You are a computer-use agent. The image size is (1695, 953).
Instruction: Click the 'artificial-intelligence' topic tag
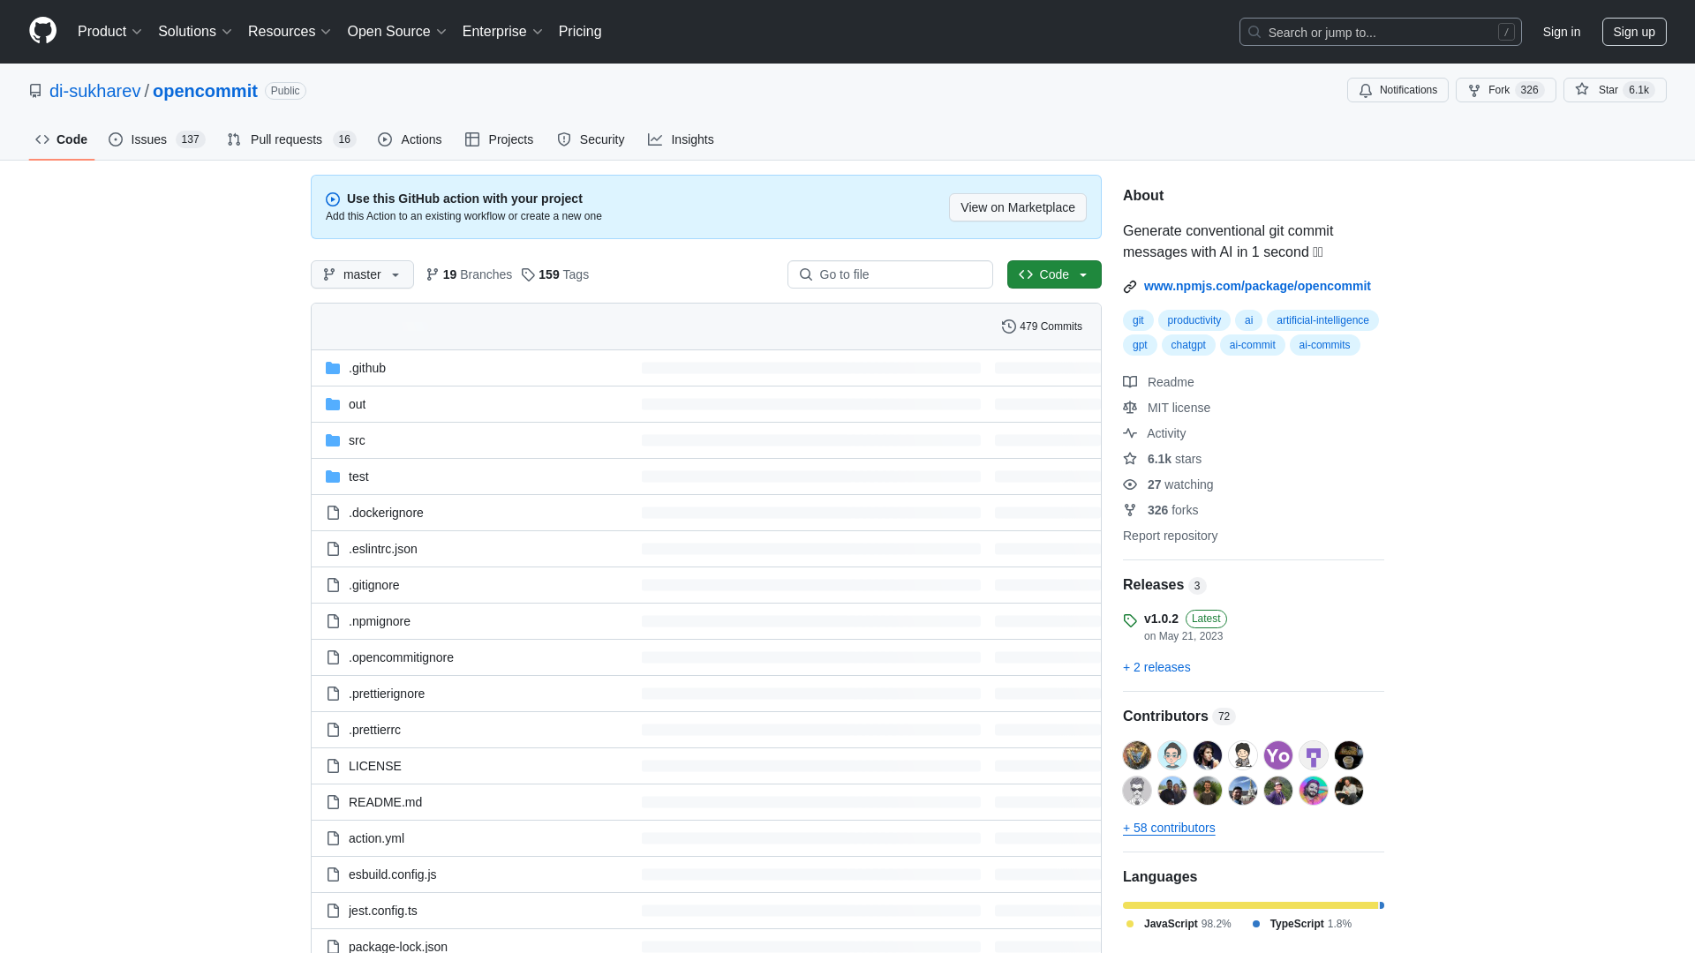(1322, 320)
